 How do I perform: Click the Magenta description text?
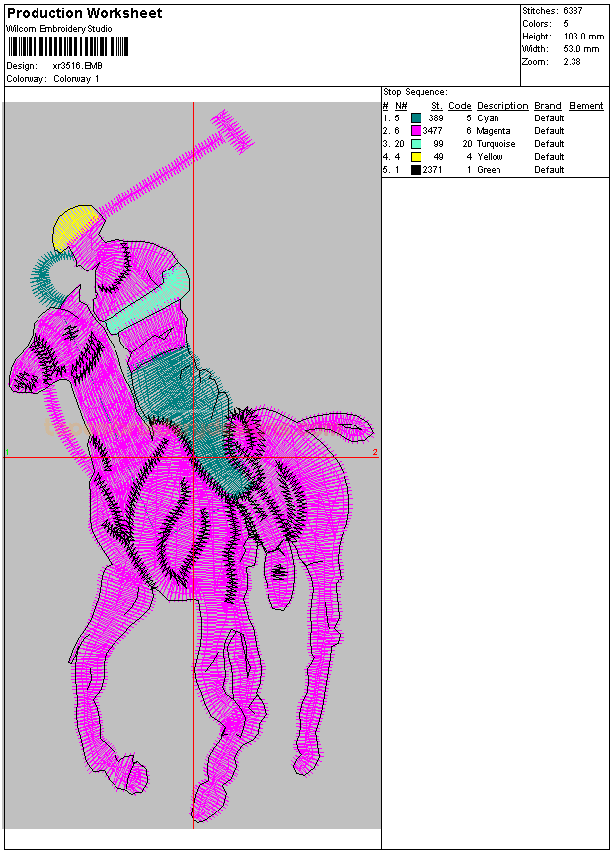[x=494, y=131]
